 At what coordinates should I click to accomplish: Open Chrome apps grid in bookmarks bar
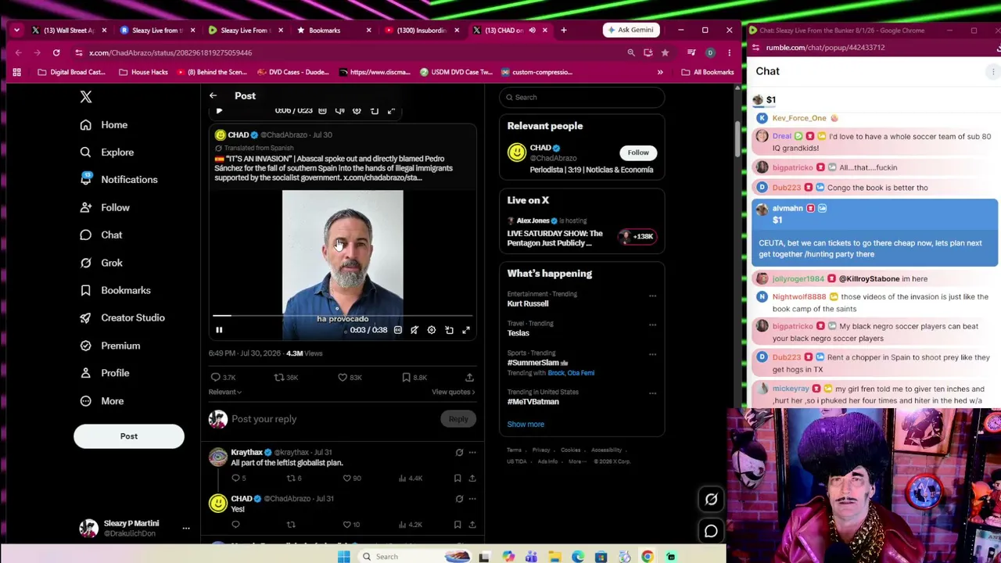(16, 72)
